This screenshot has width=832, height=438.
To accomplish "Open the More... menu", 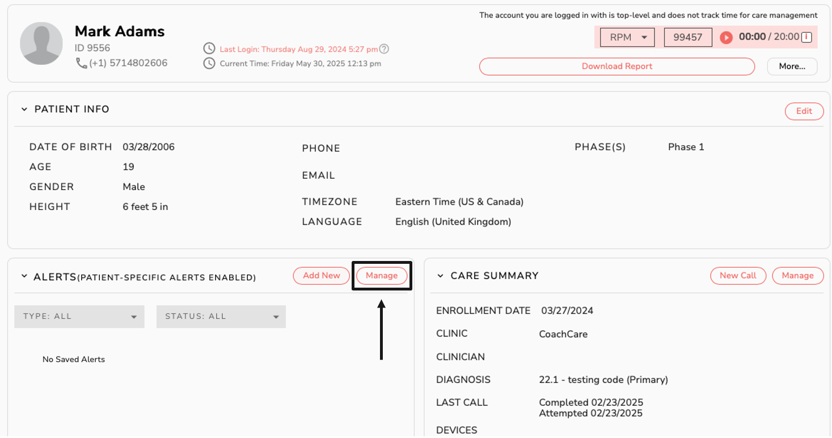I will 792,66.
